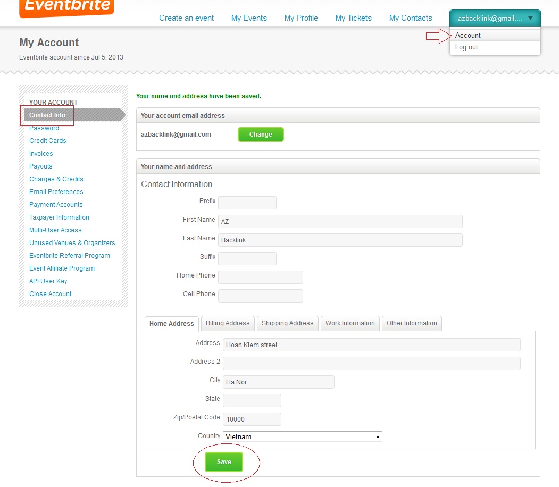The width and height of the screenshot is (559, 487).
Task: Click the 'Your name and address have been saved.' message
Action: (198, 96)
